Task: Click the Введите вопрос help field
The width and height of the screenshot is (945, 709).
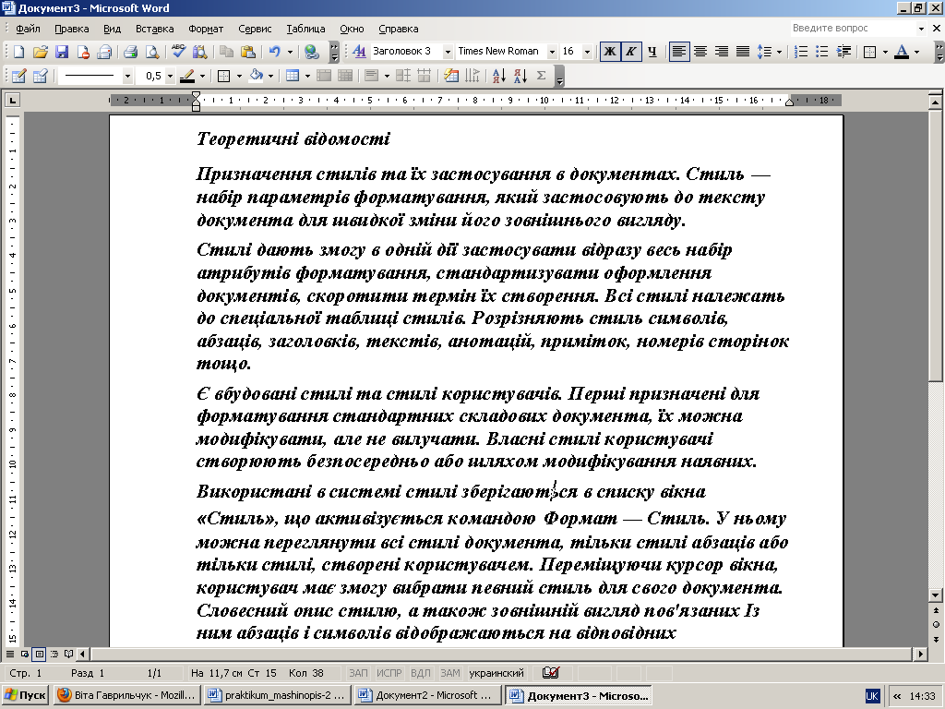Action: pyautogui.click(x=853, y=28)
